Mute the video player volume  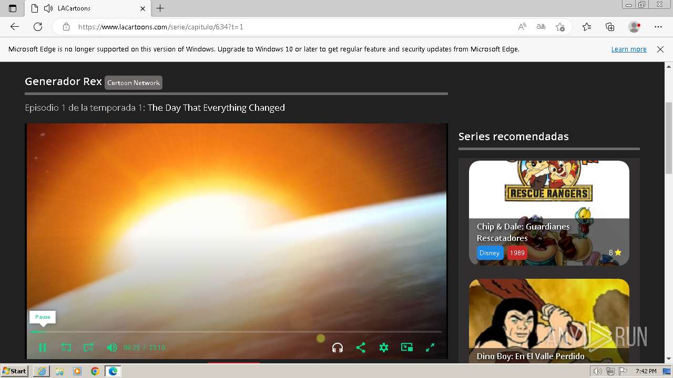click(111, 348)
